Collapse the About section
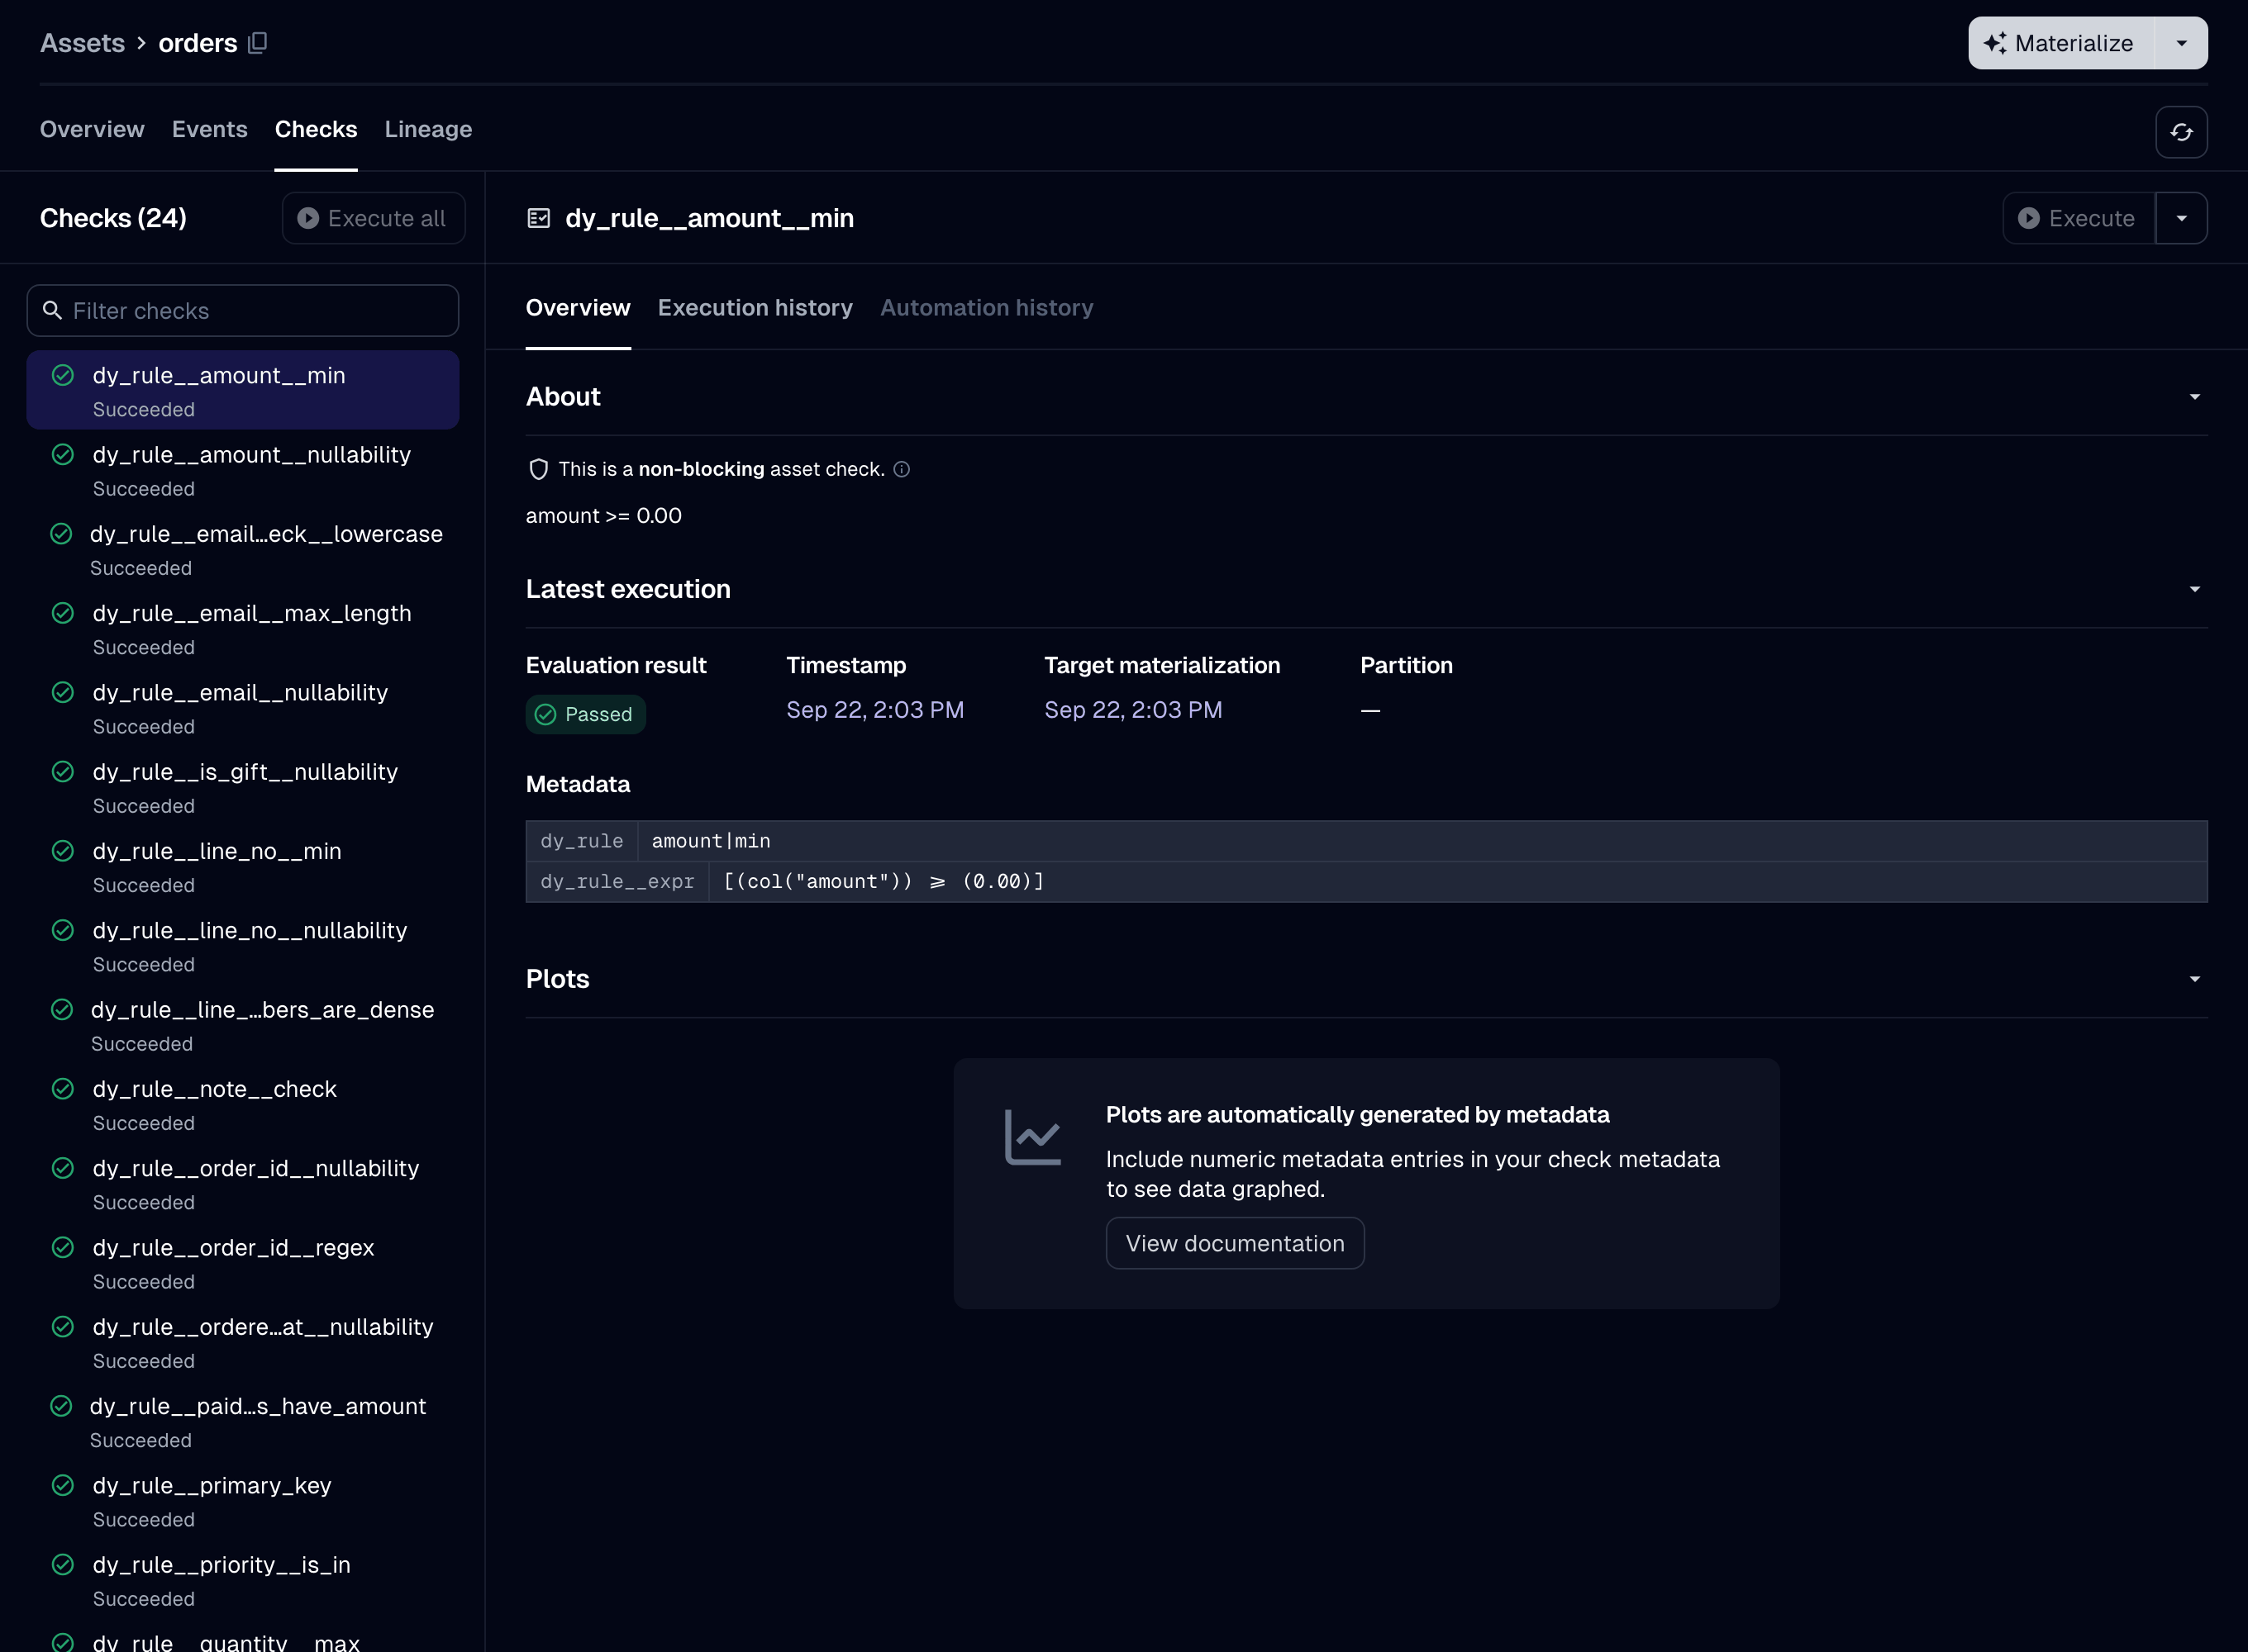Image resolution: width=2248 pixels, height=1652 pixels. (x=2194, y=397)
